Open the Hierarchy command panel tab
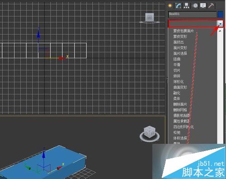Screen dimensions: 226x179 [x=187, y=5]
